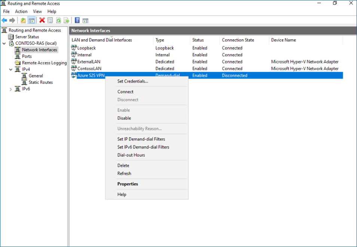Click the Export List toolbar icon
This screenshot has height=247, width=357.
click(x=66, y=20)
